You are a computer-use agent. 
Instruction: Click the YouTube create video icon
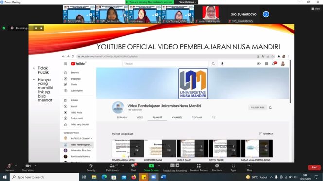(259, 64)
